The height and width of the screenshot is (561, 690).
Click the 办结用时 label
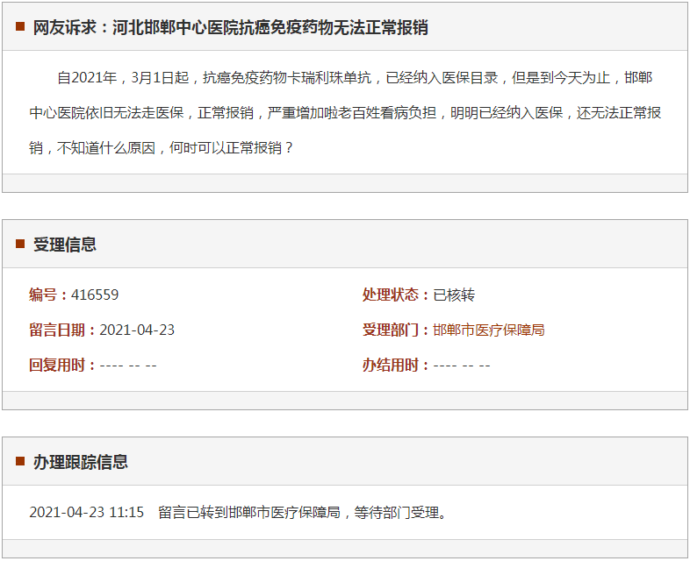pos(396,366)
